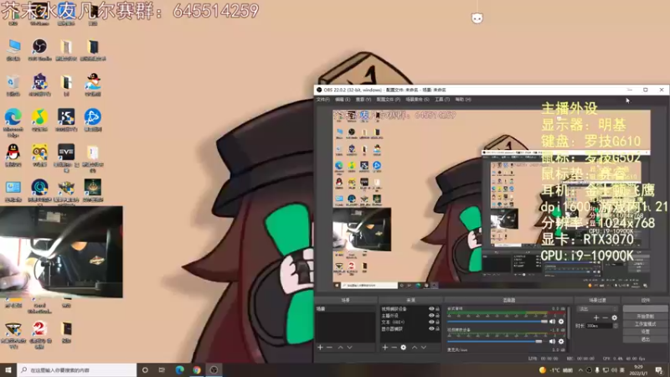This screenshot has width=670, height=377.
Task: Add a scene with the Scenes plus icon
Action: pyautogui.click(x=320, y=348)
